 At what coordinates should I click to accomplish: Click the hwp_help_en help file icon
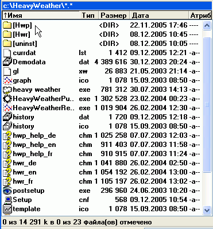click(7, 145)
